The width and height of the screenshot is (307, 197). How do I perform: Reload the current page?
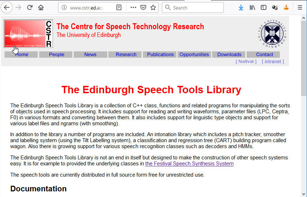(x=30, y=8)
